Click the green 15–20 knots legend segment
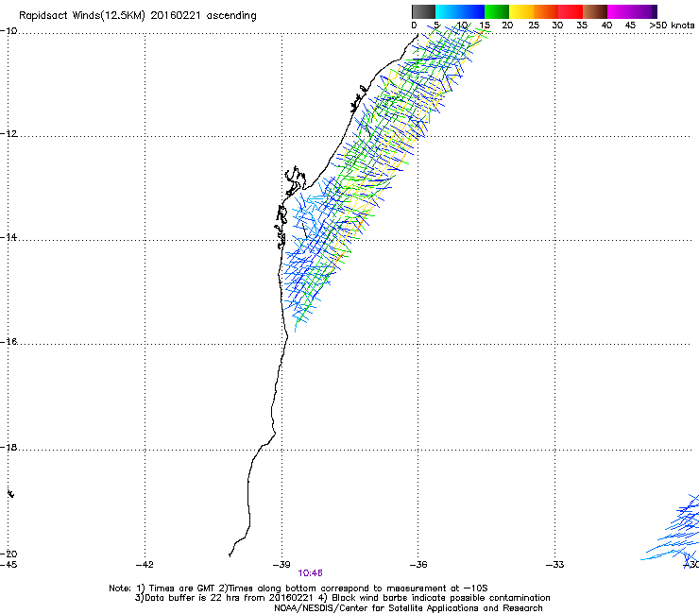 pos(497,11)
